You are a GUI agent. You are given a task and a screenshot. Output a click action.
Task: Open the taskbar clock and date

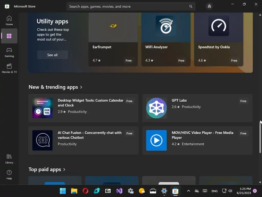click(x=244, y=191)
